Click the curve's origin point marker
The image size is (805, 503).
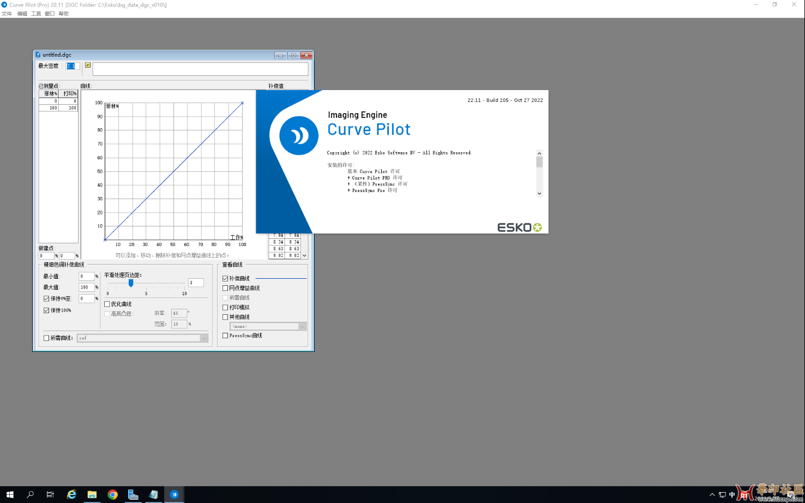105,239
